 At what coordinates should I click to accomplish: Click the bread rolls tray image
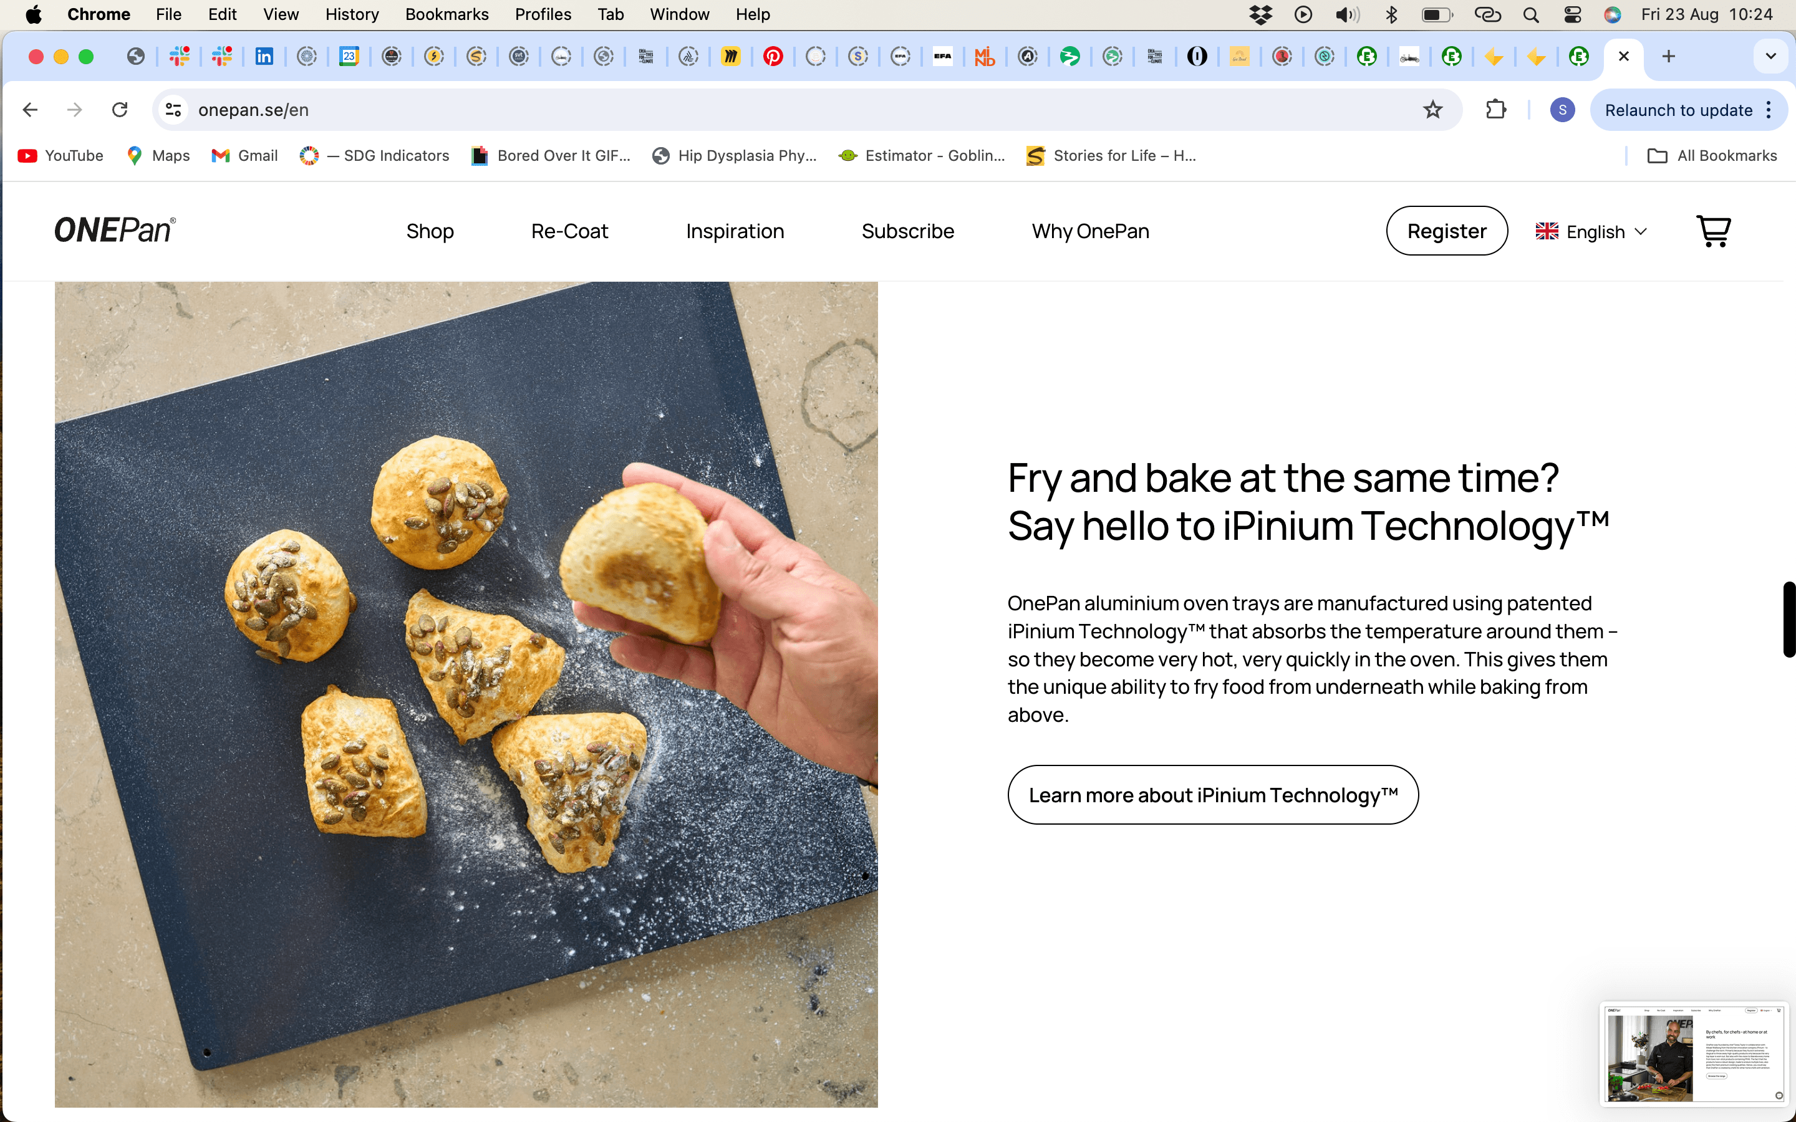click(466, 694)
